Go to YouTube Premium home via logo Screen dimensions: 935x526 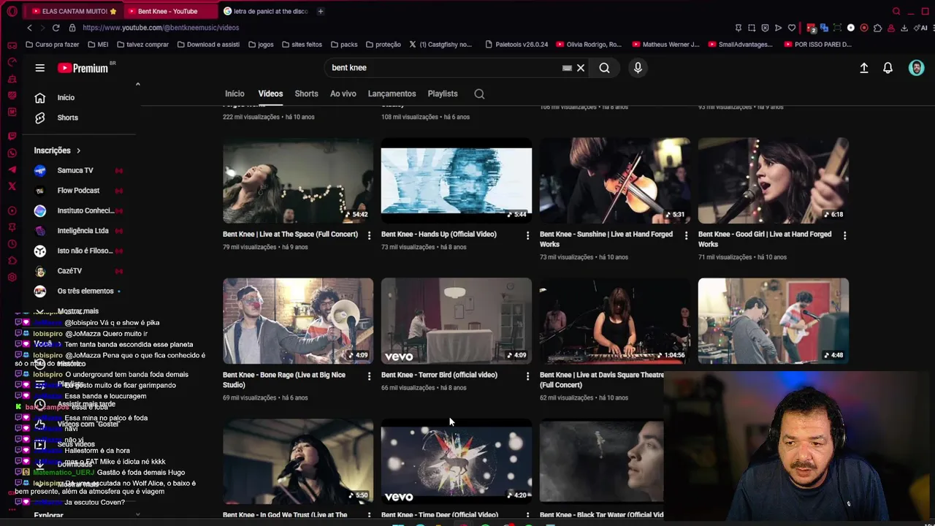(x=83, y=68)
